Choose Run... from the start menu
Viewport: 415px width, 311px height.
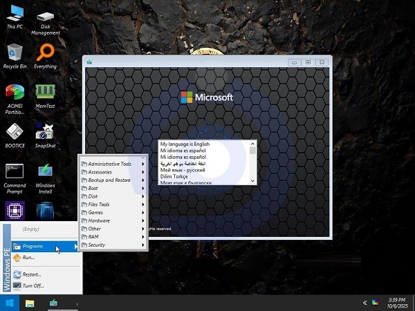coord(45,258)
